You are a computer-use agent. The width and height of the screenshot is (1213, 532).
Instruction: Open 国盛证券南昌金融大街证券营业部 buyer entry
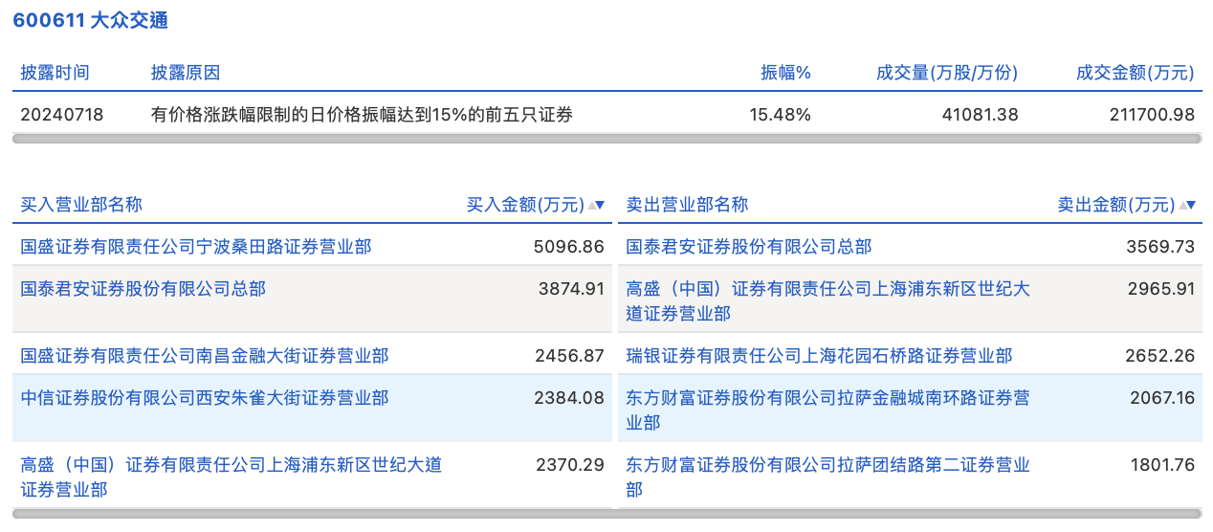coord(205,356)
